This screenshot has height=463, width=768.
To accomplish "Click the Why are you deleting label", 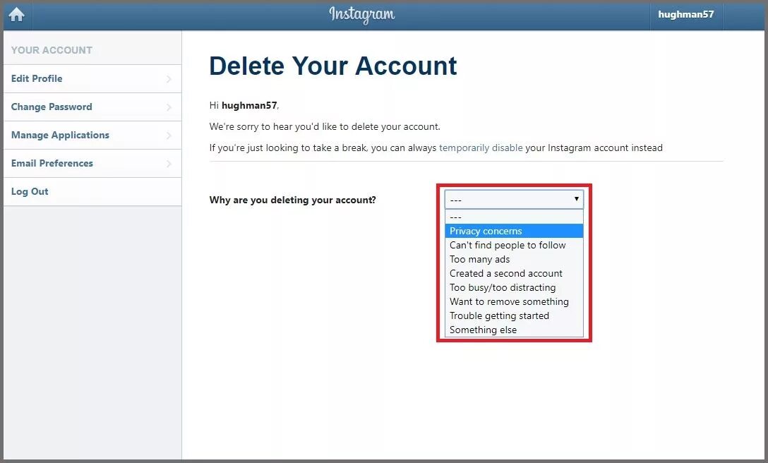I will 292,200.
